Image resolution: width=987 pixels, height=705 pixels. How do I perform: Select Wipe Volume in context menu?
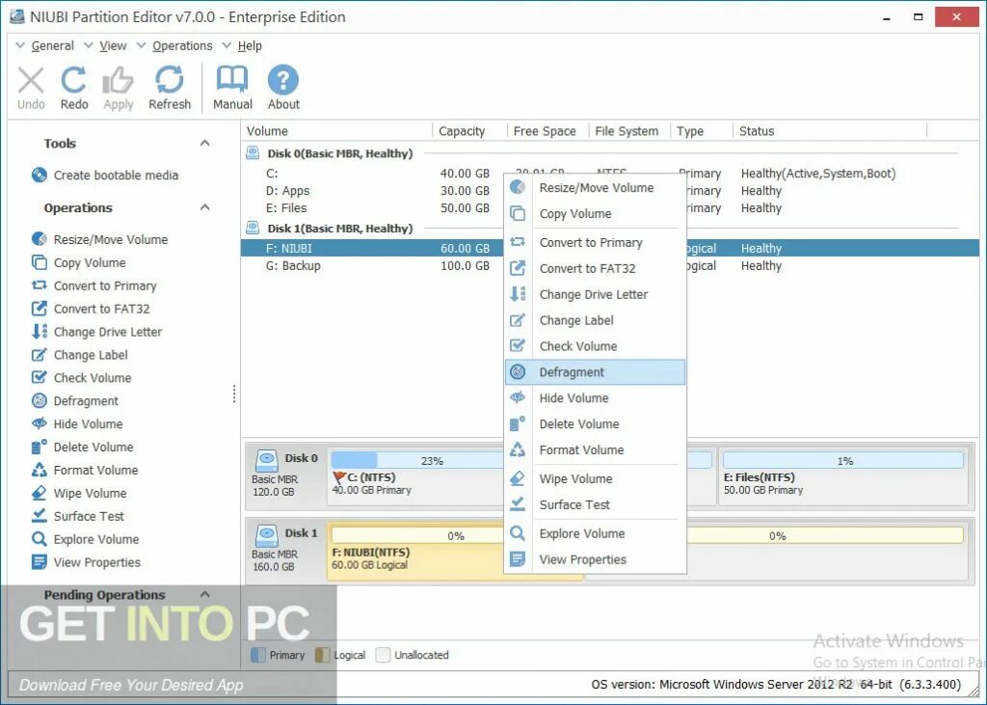click(595, 478)
